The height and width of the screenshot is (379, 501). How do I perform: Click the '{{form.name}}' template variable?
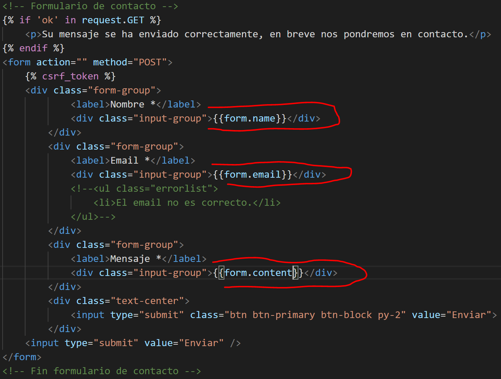pyautogui.click(x=250, y=119)
